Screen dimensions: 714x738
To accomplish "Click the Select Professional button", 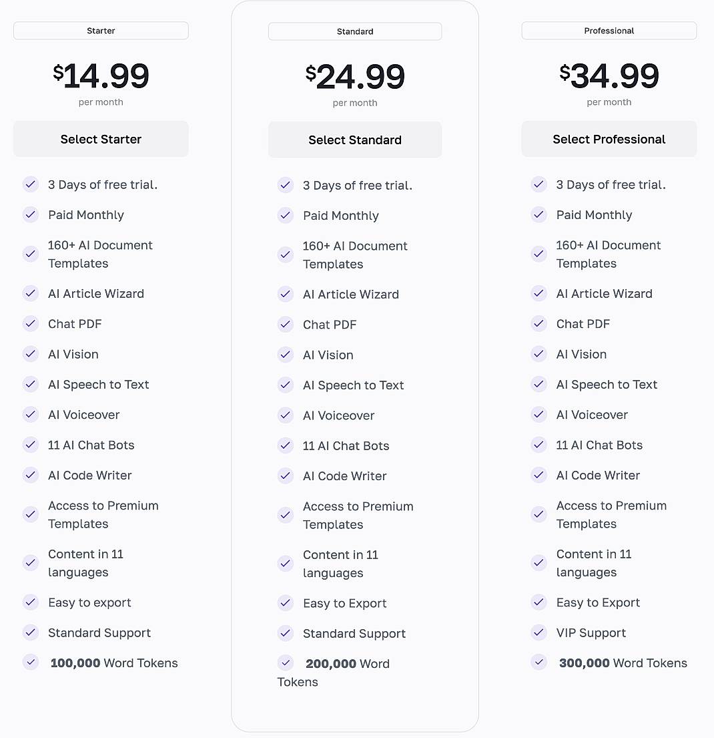I will pos(609,139).
